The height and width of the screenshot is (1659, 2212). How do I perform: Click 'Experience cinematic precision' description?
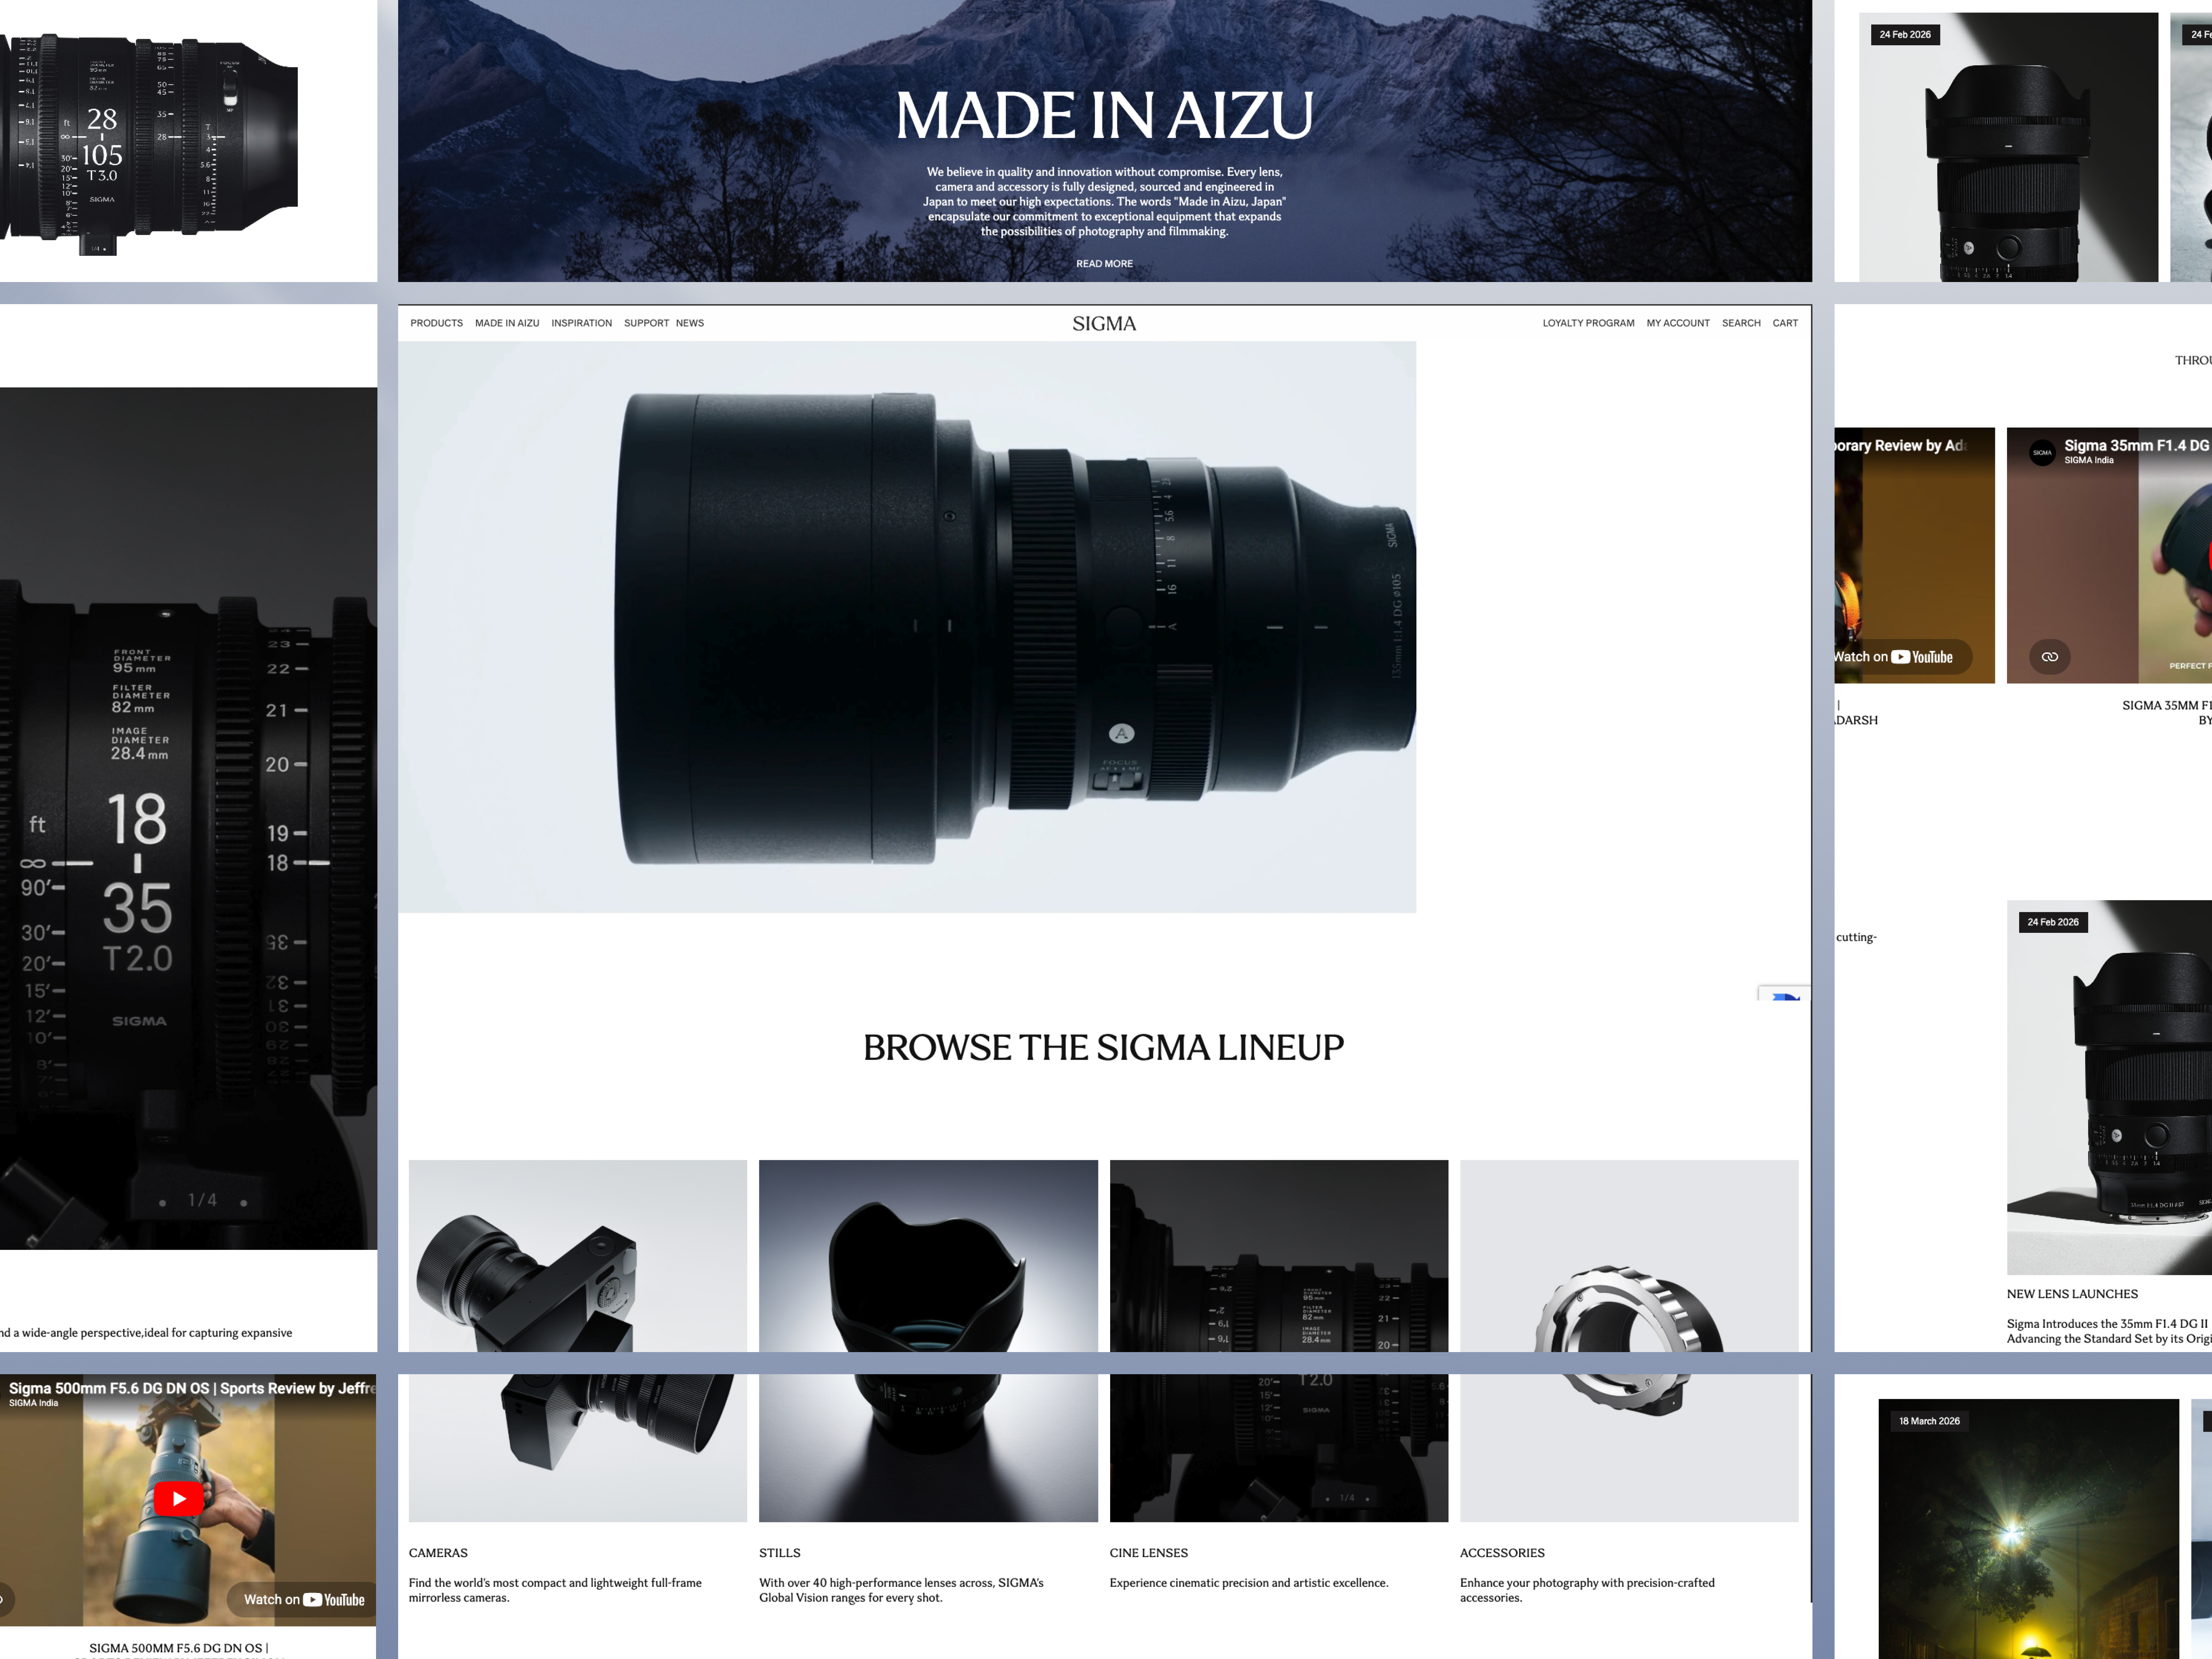[1249, 1583]
